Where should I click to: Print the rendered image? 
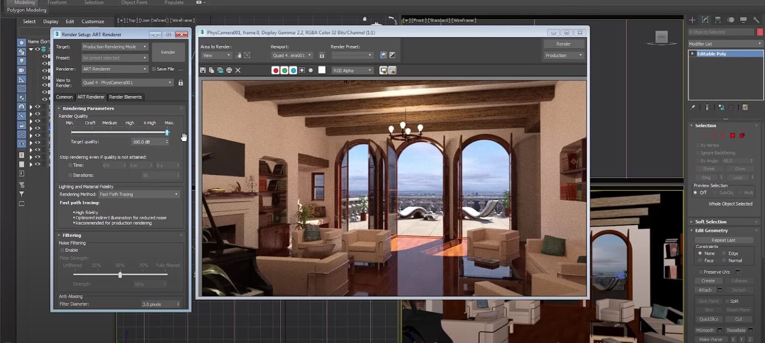228,70
